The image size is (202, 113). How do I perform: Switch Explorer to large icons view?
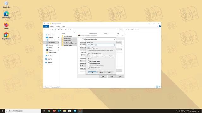tap(159, 87)
